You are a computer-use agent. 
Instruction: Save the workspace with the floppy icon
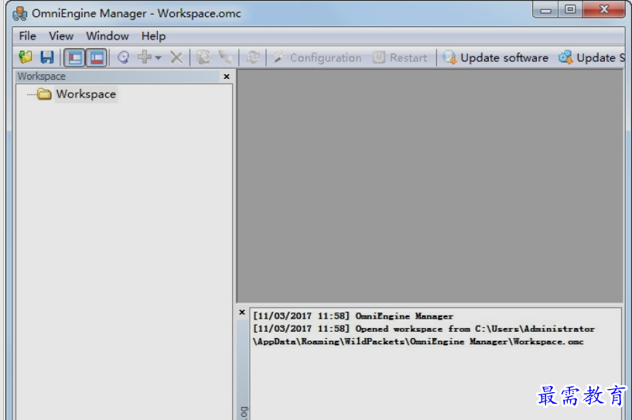click(x=46, y=57)
